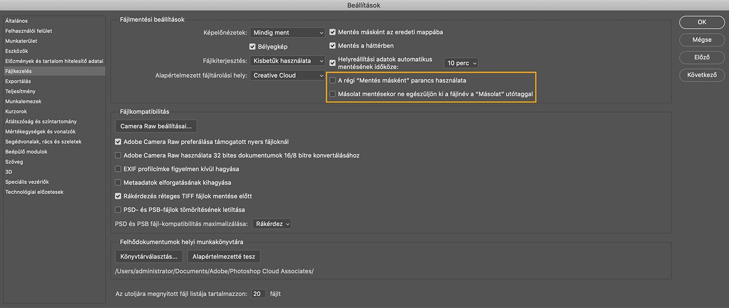Viewport: 729px width, 308px height.
Task: Change the 10 perc interval dropdown
Action: [x=461, y=63]
